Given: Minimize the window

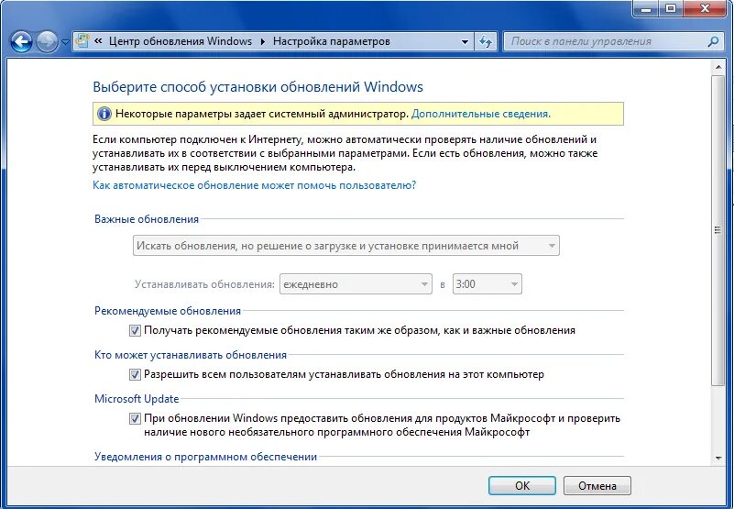Looking at the screenshot, I should 646,8.
